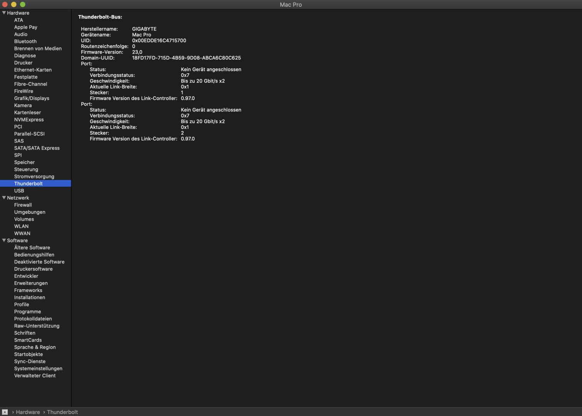Select Systemeinstellungen entry
The height and width of the screenshot is (416, 582).
38,369
